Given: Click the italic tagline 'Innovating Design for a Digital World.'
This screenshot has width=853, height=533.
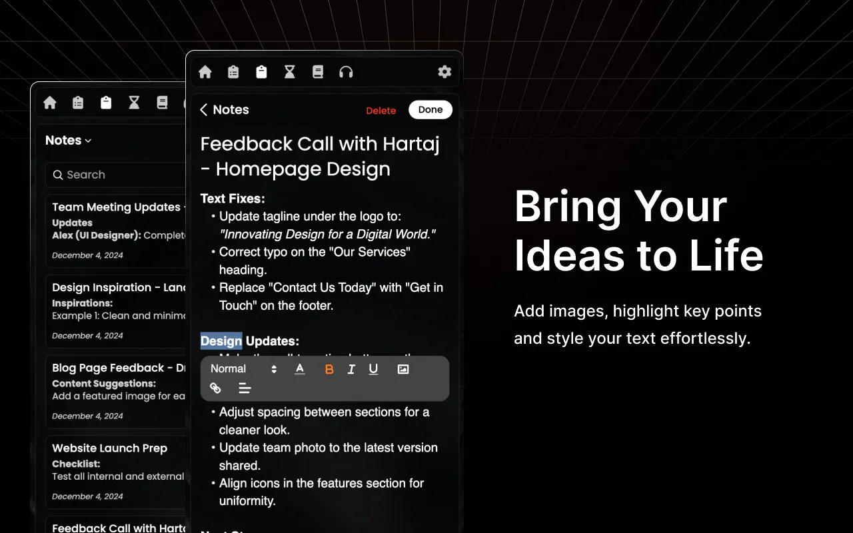Looking at the screenshot, I should tap(327, 235).
